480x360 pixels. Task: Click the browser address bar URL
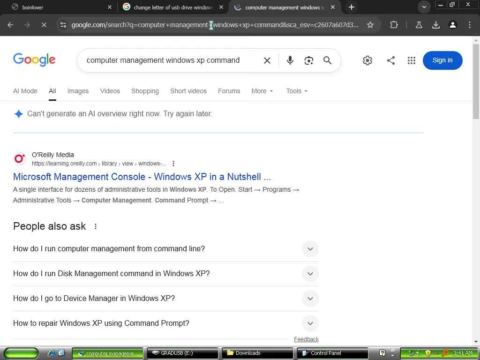click(x=215, y=25)
